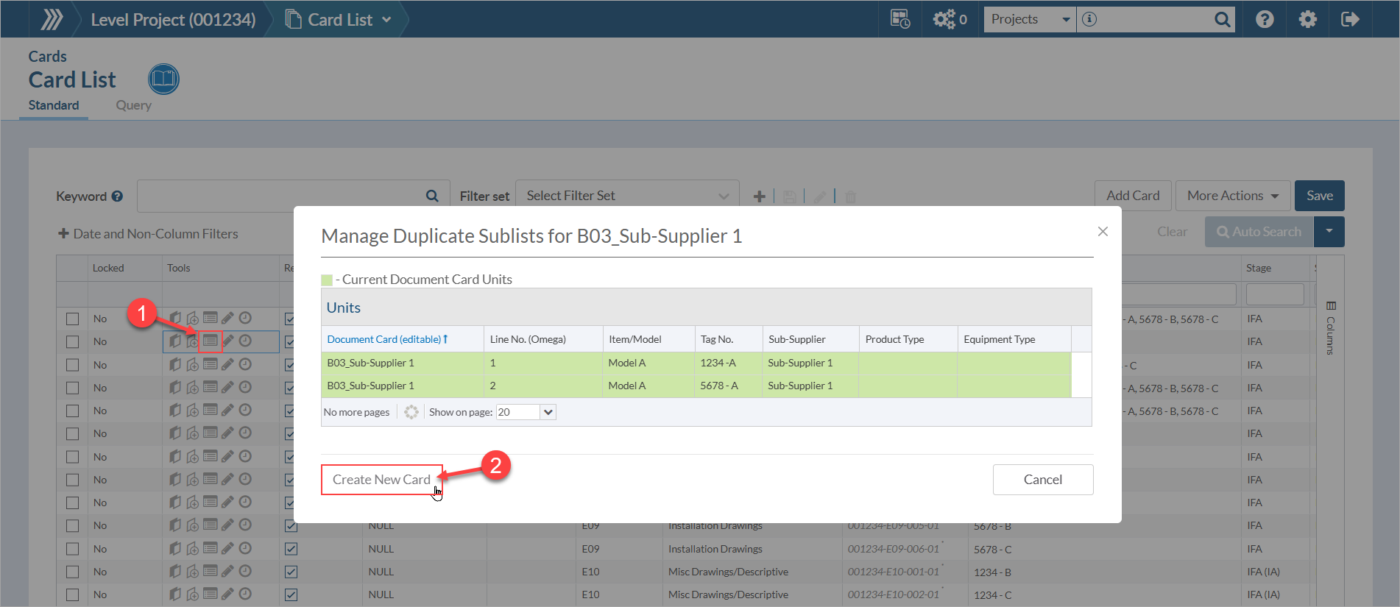This screenshot has height=607, width=1400.
Task: Sort by Document Card (editable) column header
Action: coord(387,339)
